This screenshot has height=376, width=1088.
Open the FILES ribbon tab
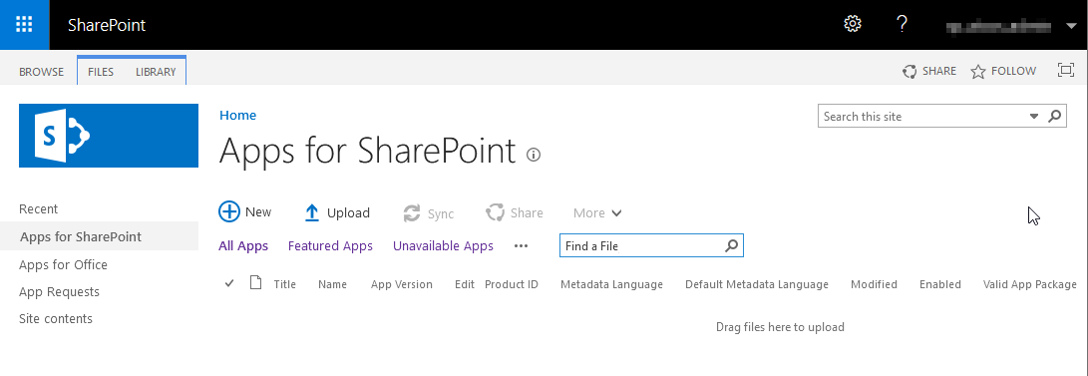(x=101, y=72)
